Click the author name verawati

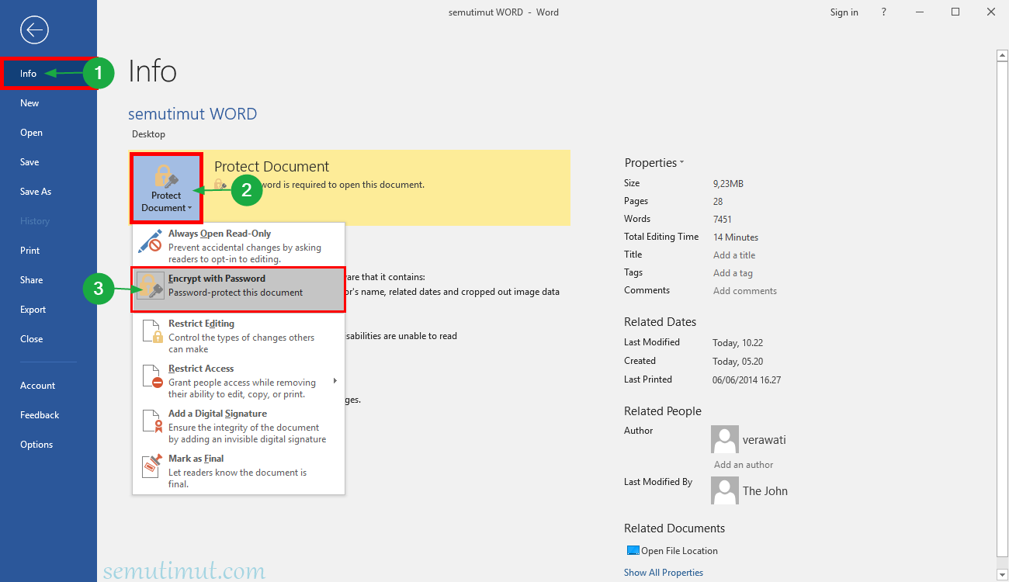[765, 440]
